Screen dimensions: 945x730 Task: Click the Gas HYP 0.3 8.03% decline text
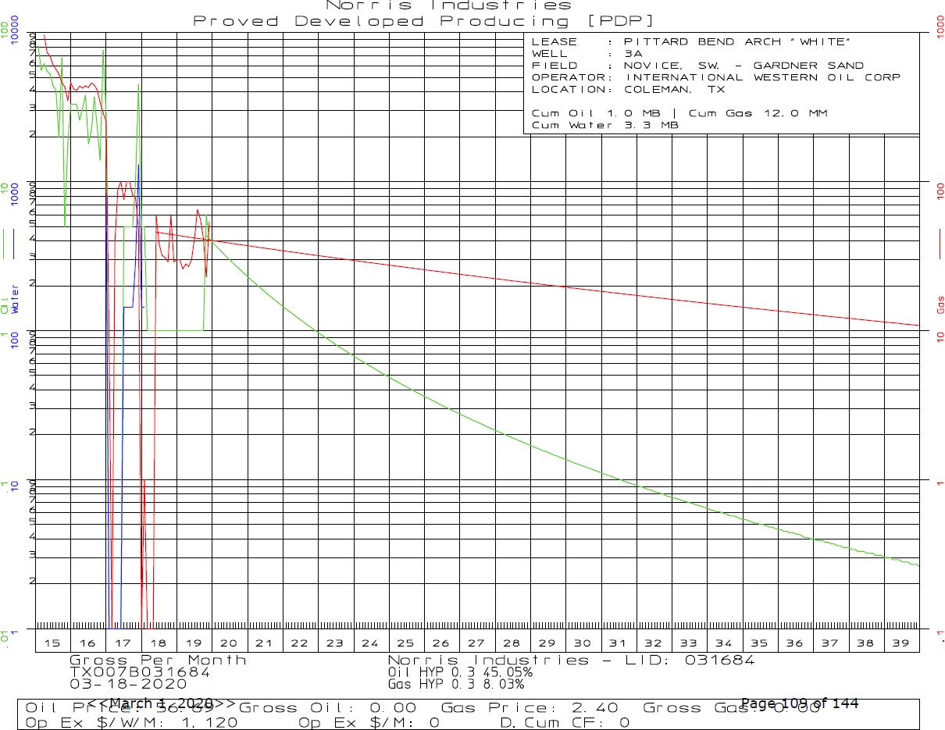[455, 684]
